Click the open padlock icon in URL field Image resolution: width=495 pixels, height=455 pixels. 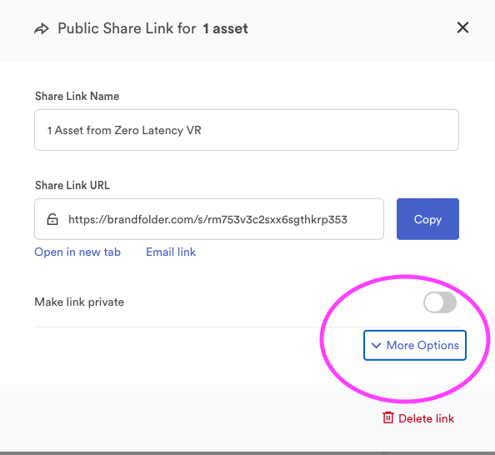(52, 219)
